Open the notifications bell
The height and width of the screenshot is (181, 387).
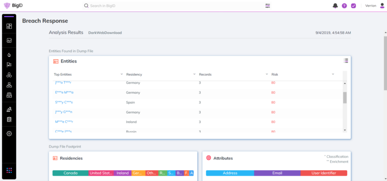click(x=335, y=6)
